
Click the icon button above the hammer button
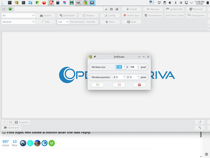(x=200, y=122)
